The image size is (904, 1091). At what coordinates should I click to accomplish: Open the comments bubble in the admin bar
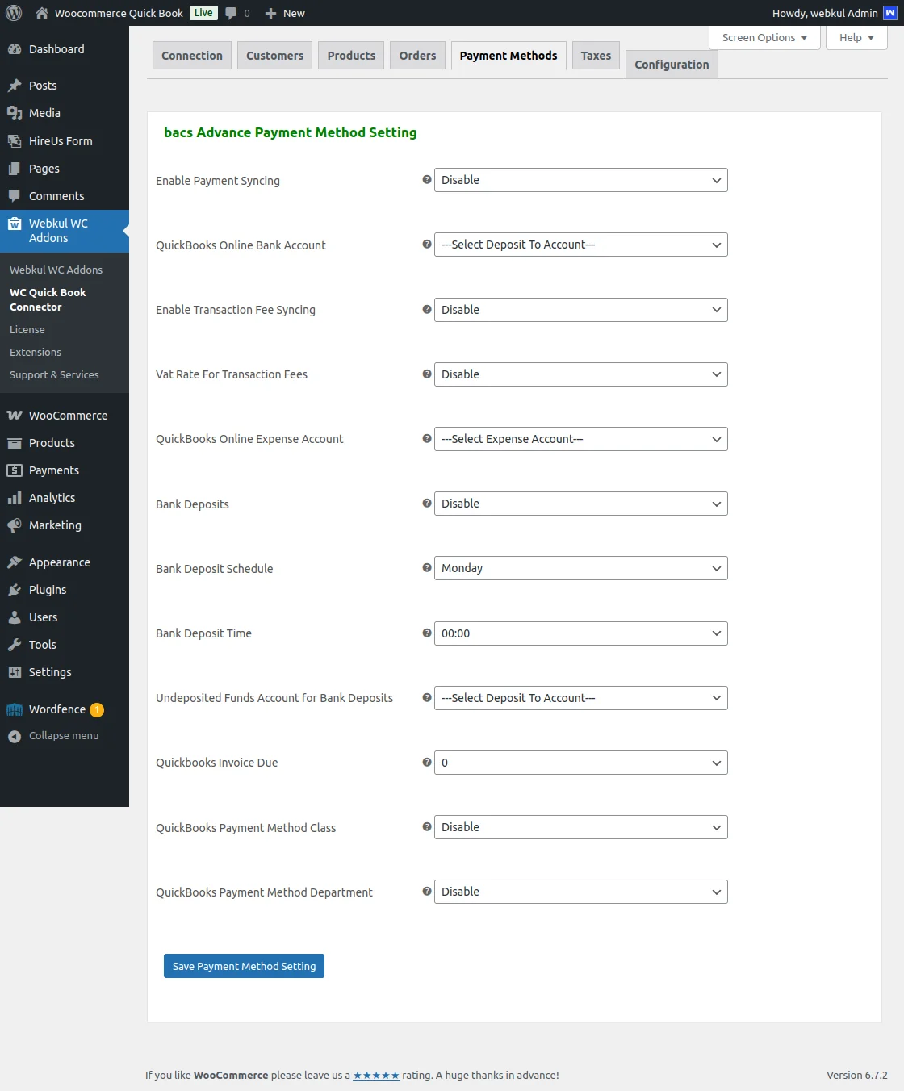(x=232, y=13)
